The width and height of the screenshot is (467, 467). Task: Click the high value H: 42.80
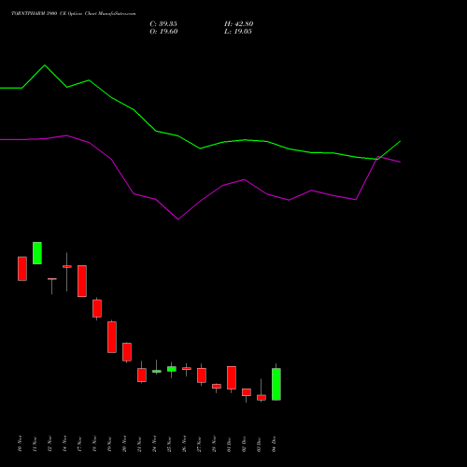tap(239, 24)
